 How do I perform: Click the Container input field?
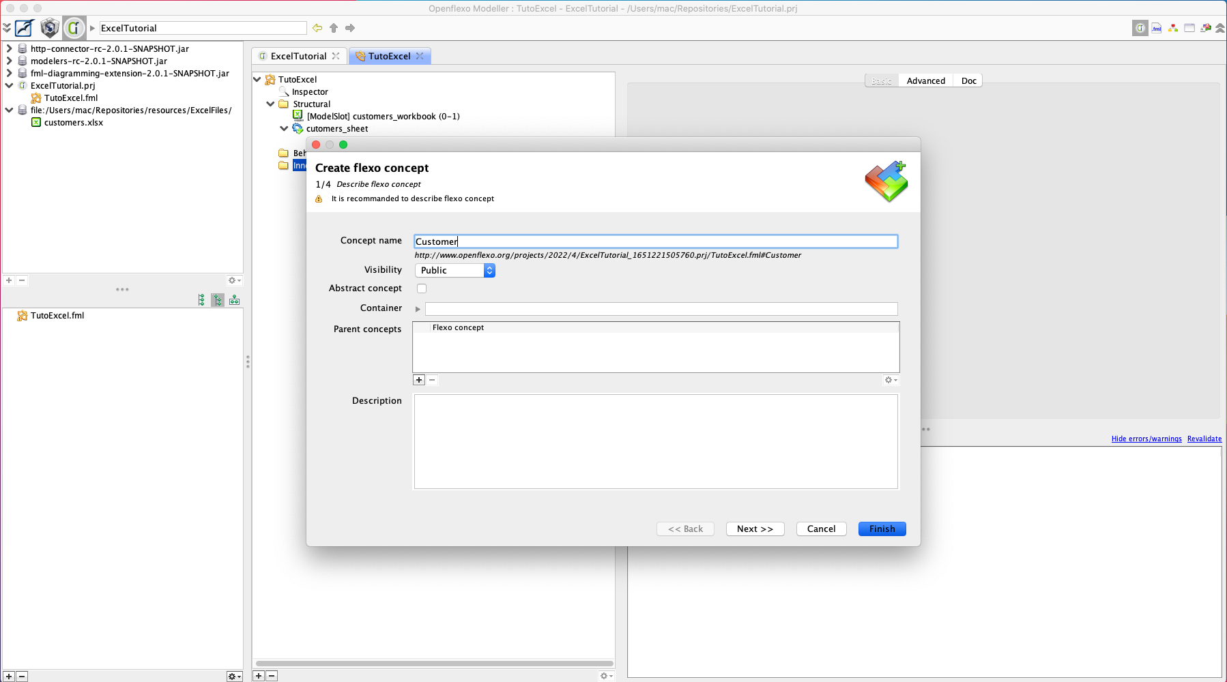[661, 309]
